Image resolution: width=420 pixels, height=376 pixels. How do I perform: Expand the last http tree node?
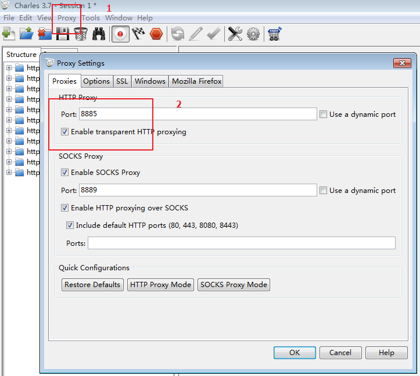click(x=9, y=173)
